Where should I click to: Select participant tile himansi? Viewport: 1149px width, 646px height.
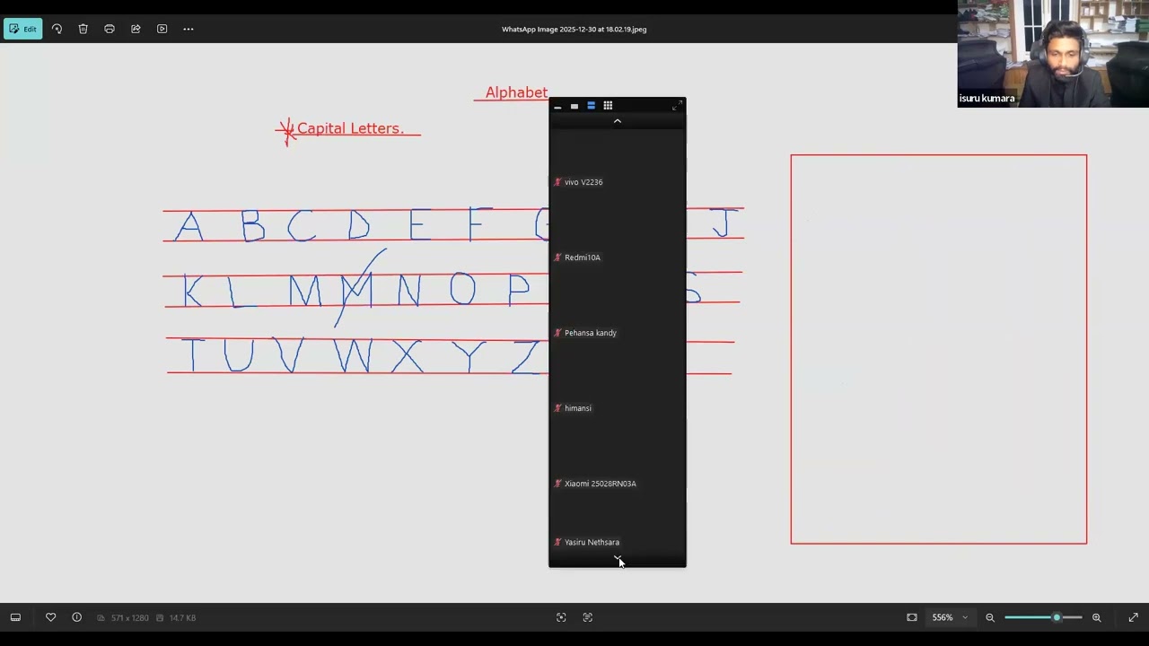pyautogui.click(x=618, y=380)
